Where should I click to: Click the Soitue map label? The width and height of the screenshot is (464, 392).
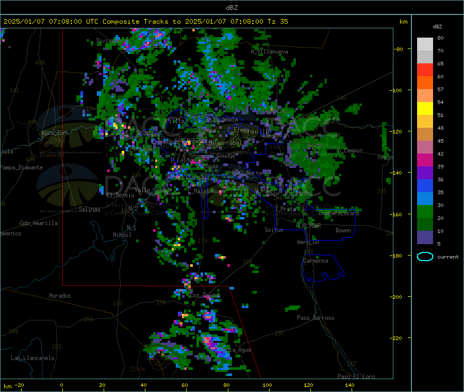pos(274,230)
